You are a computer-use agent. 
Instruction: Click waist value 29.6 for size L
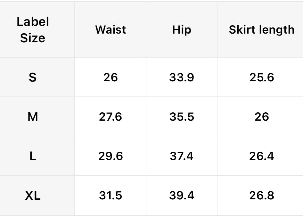pos(111,156)
